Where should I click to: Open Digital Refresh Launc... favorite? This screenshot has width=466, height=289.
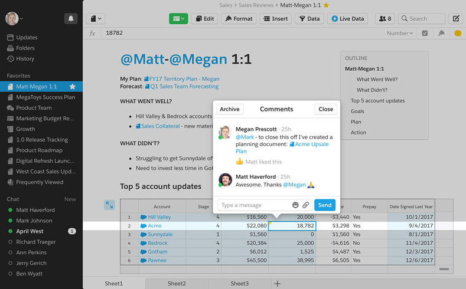[x=41, y=161]
